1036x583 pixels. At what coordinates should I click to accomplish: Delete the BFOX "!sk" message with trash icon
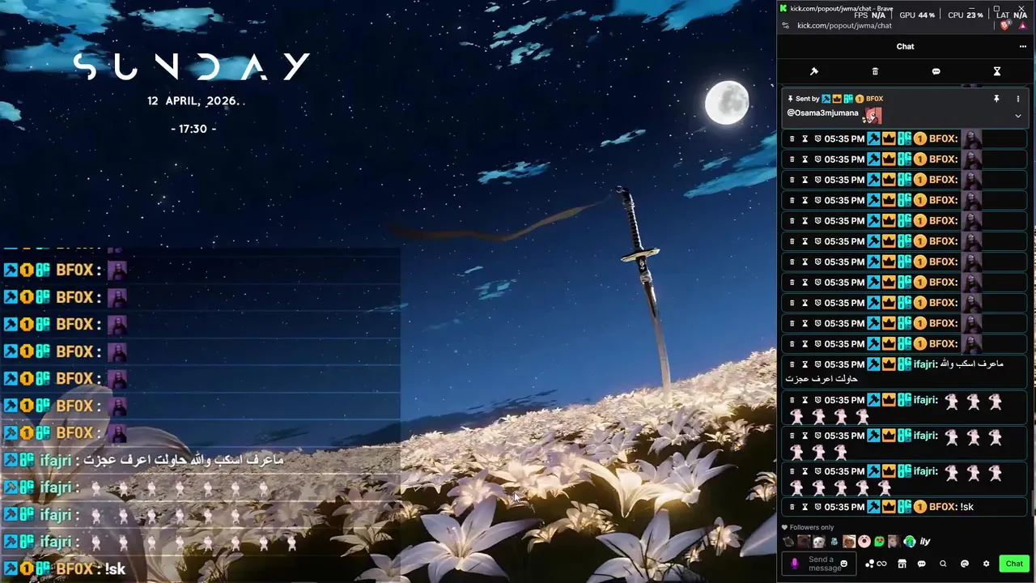792,507
